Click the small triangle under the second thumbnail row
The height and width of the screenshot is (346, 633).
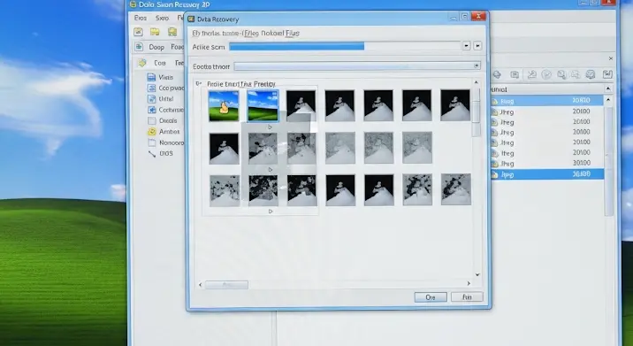(270, 169)
